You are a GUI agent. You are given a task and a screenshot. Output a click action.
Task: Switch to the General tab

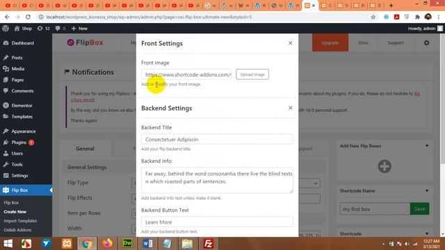click(x=85, y=149)
